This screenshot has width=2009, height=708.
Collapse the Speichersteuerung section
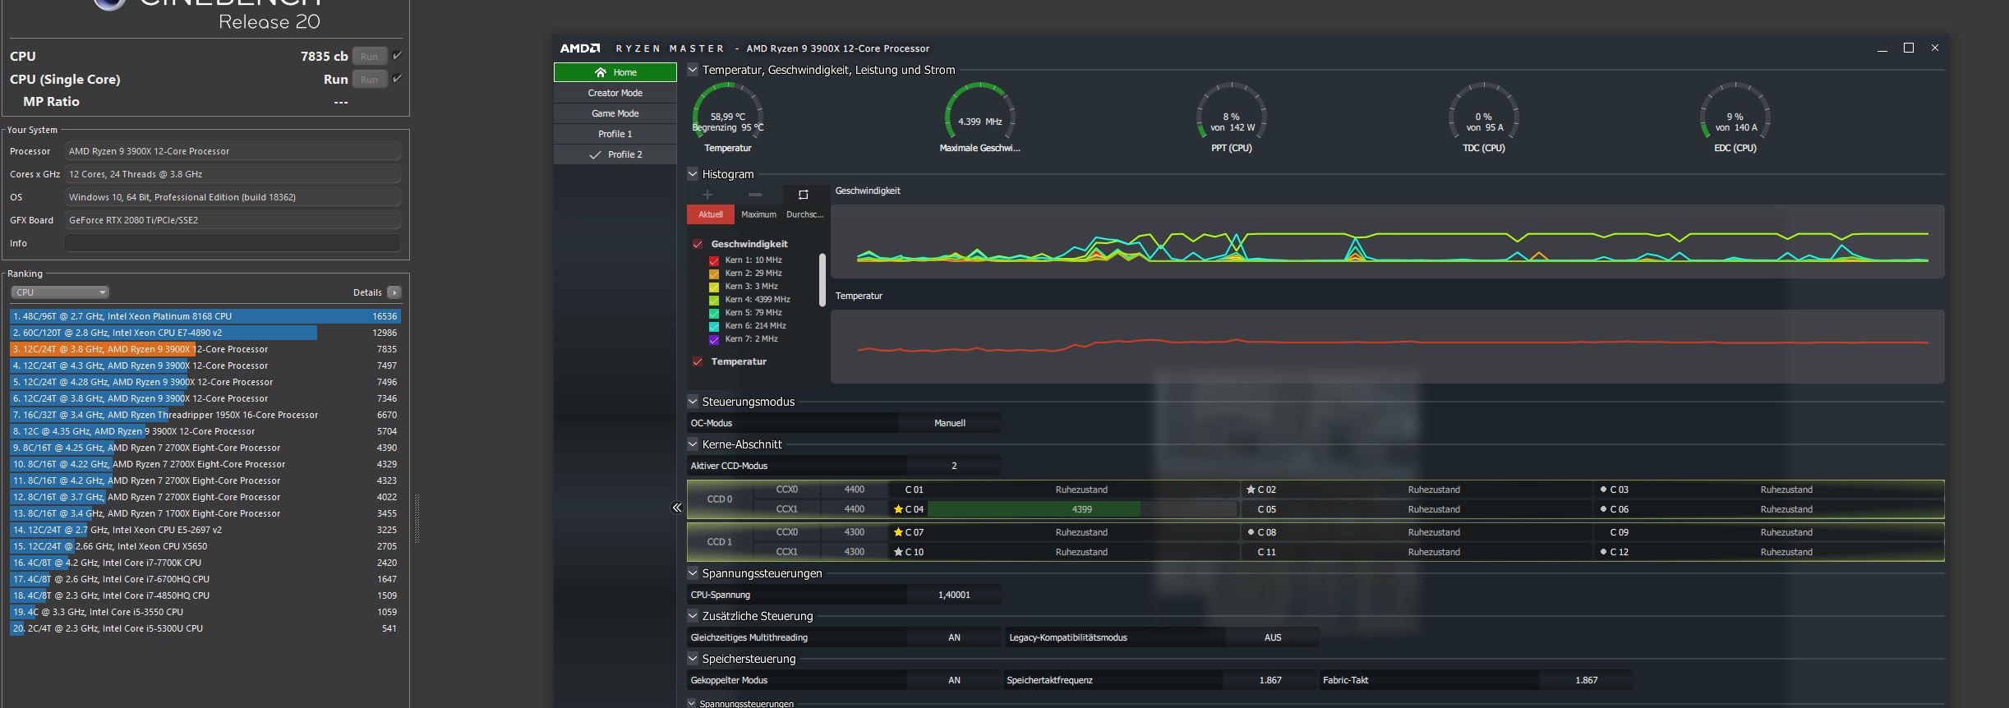pyautogui.click(x=693, y=659)
